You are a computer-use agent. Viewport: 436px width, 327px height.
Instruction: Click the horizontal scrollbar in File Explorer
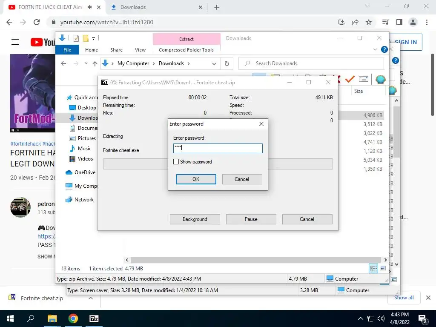pos(256,260)
